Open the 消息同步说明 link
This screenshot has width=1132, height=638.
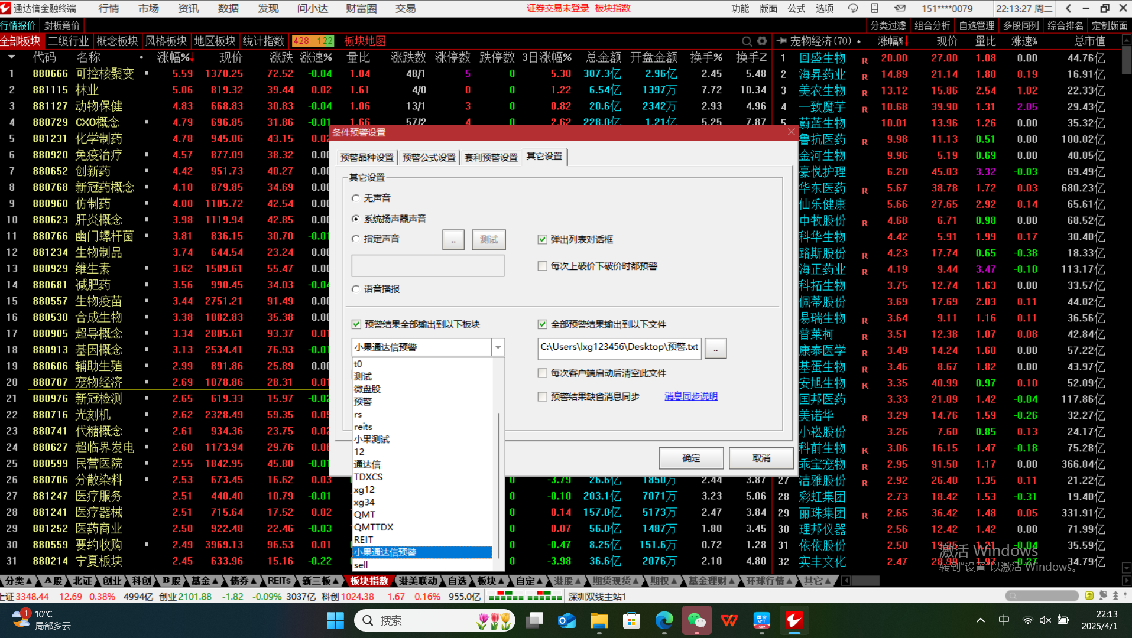pos(691,396)
